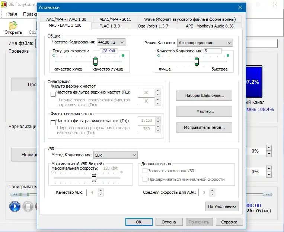Open the Метод Кодирования CBR dropdown
Screen dimensions: 284x232
[115, 155]
